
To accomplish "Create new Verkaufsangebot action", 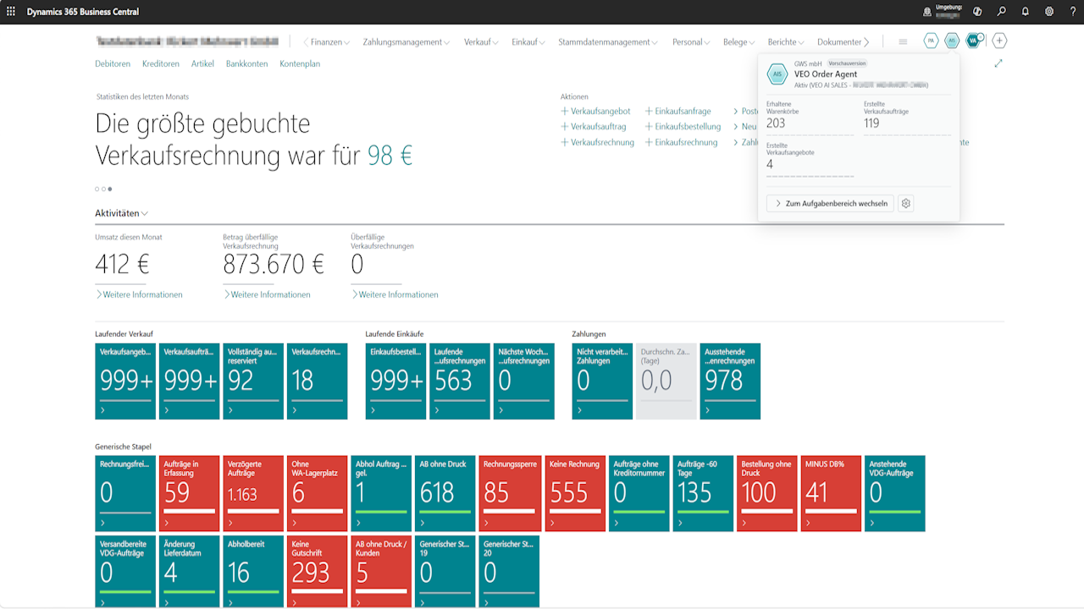I will coord(595,111).
